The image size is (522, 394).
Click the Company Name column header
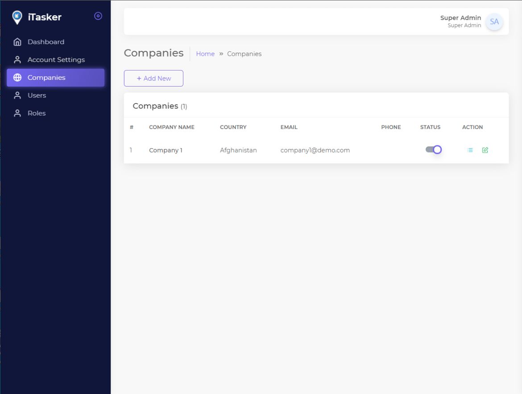[172, 127]
